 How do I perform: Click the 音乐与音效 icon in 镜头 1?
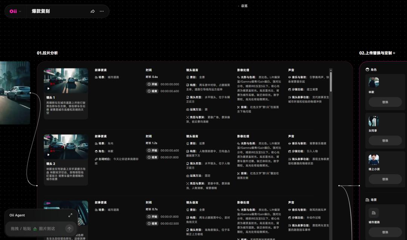[x=289, y=77]
